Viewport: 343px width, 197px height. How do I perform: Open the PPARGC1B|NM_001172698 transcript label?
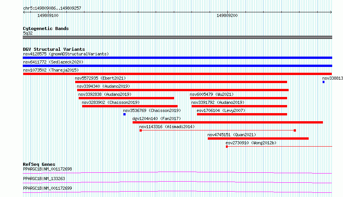coord(47,169)
